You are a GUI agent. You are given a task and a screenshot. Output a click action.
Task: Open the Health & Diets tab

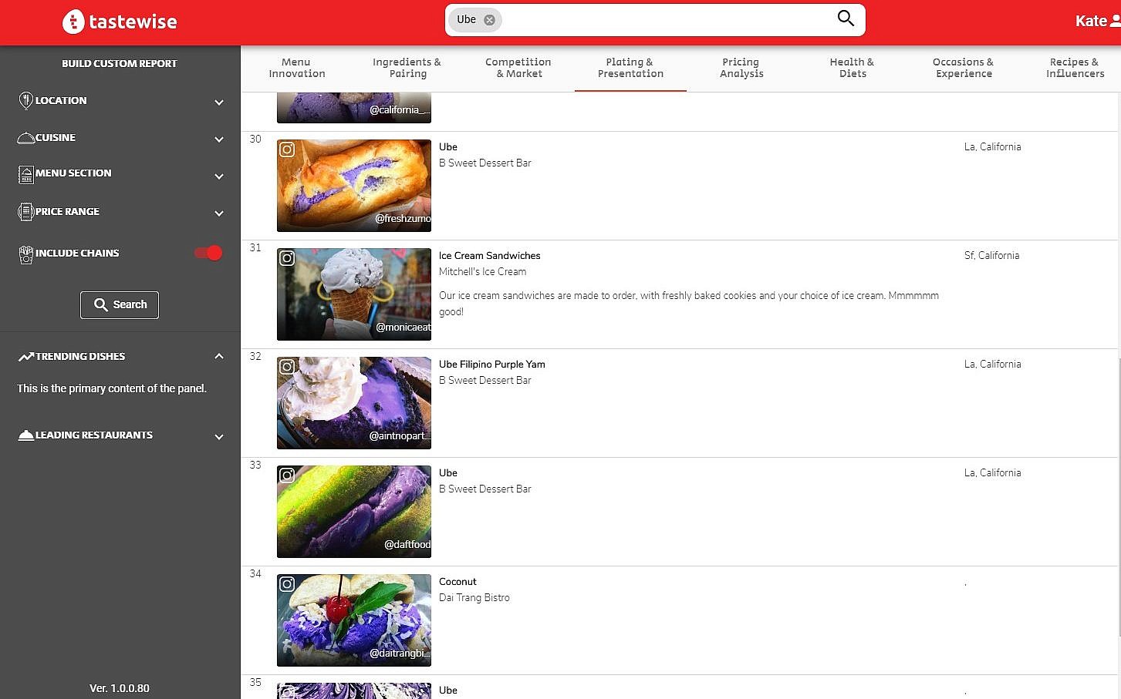pyautogui.click(x=853, y=68)
